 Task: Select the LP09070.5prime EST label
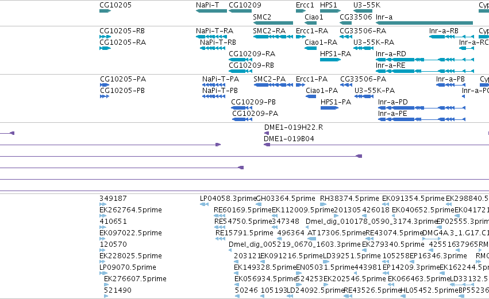click(x=128, y=267)
